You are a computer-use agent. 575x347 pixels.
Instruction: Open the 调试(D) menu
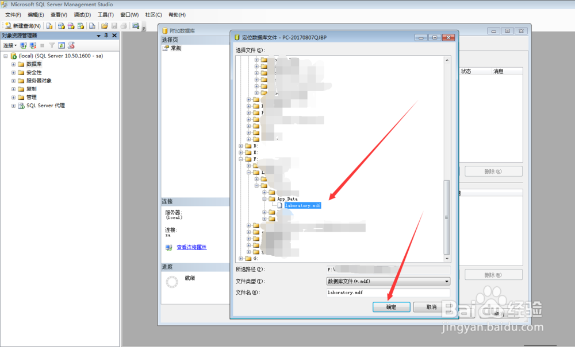(82, 15)
